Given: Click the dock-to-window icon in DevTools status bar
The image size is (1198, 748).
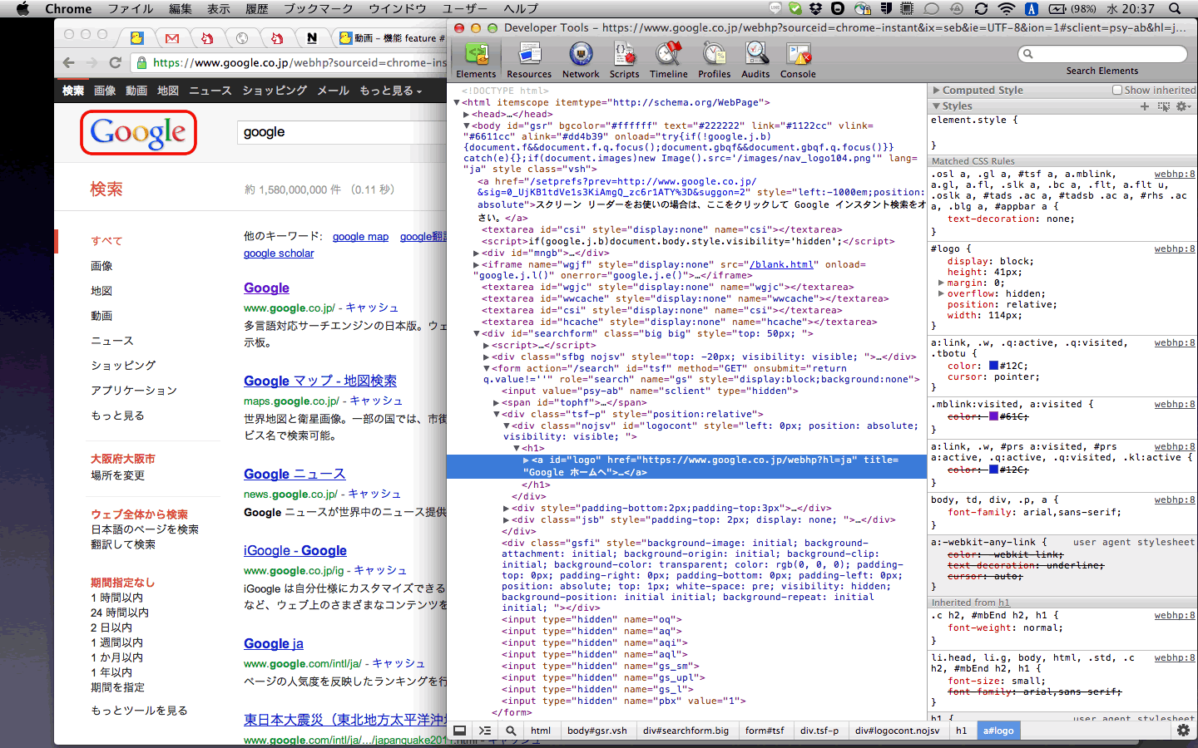Looking at the screenshot, I should [459, 731].
